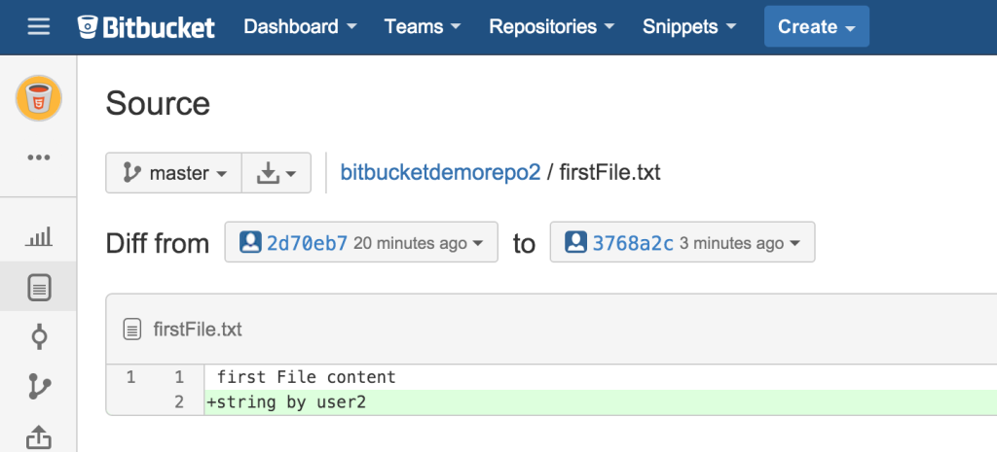997x452 pixels.
Task: Open the three-dot more actions menu
Action: coord(38,156)
